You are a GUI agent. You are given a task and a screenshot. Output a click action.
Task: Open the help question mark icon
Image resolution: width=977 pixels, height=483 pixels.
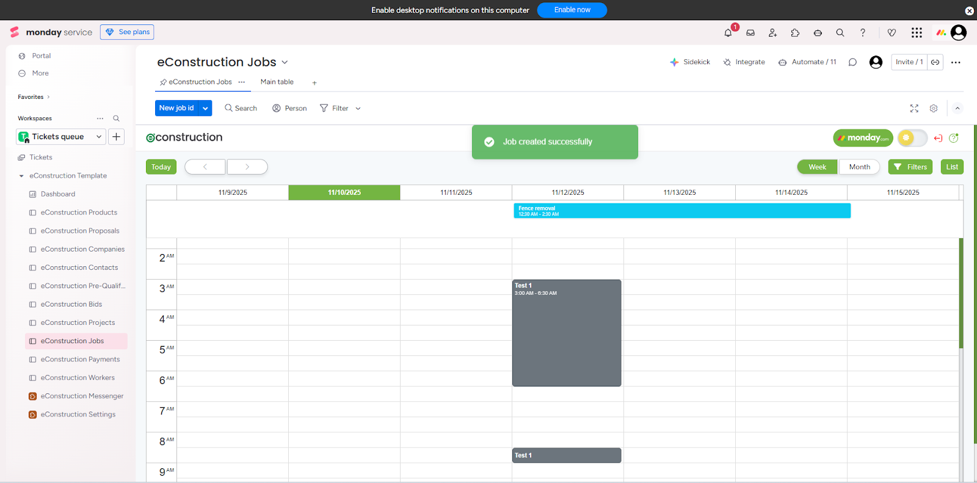point(863,33)
